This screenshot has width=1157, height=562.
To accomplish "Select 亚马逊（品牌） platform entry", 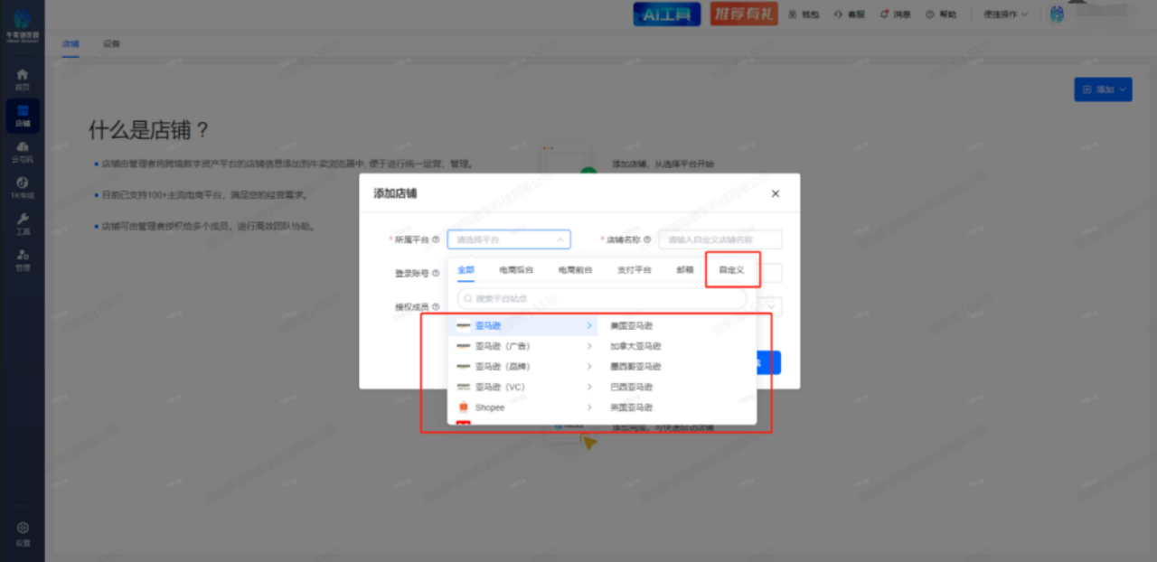I will [x=523, y=367].
